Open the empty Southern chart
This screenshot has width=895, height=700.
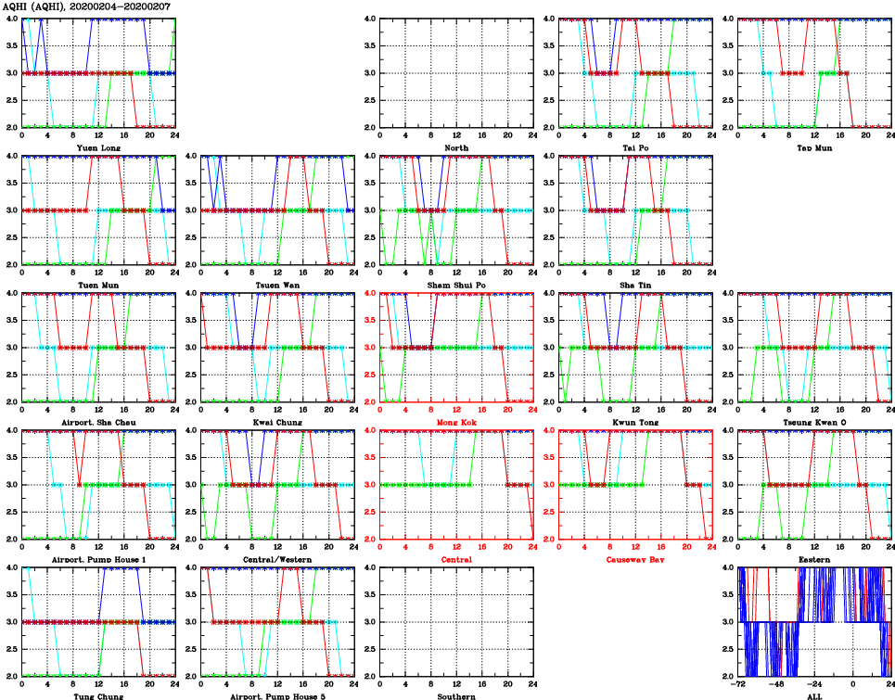tap(456, 622)
